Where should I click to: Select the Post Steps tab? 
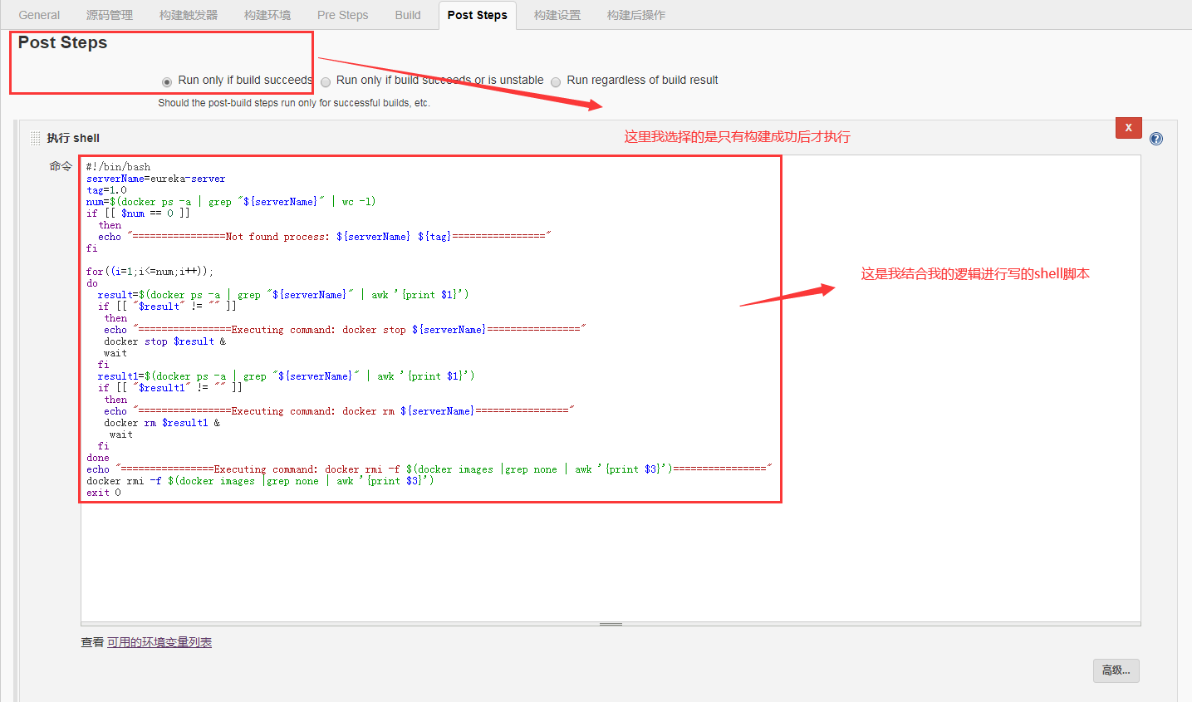click(477, 15)
